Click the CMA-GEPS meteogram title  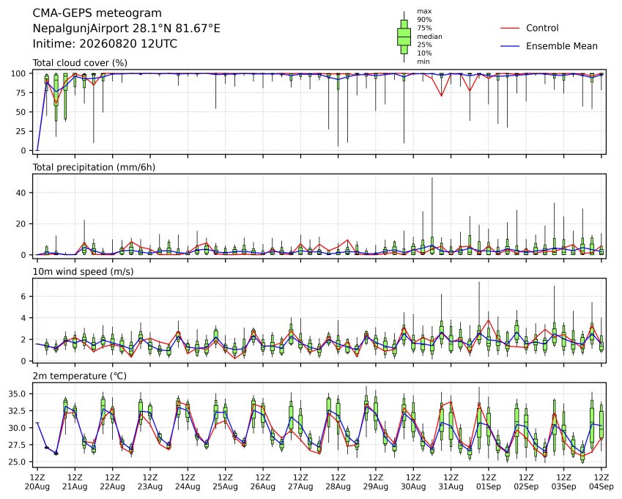[97, 13]
